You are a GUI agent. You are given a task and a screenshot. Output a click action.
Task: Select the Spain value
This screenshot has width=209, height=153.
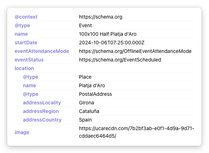tap(85, 120)
